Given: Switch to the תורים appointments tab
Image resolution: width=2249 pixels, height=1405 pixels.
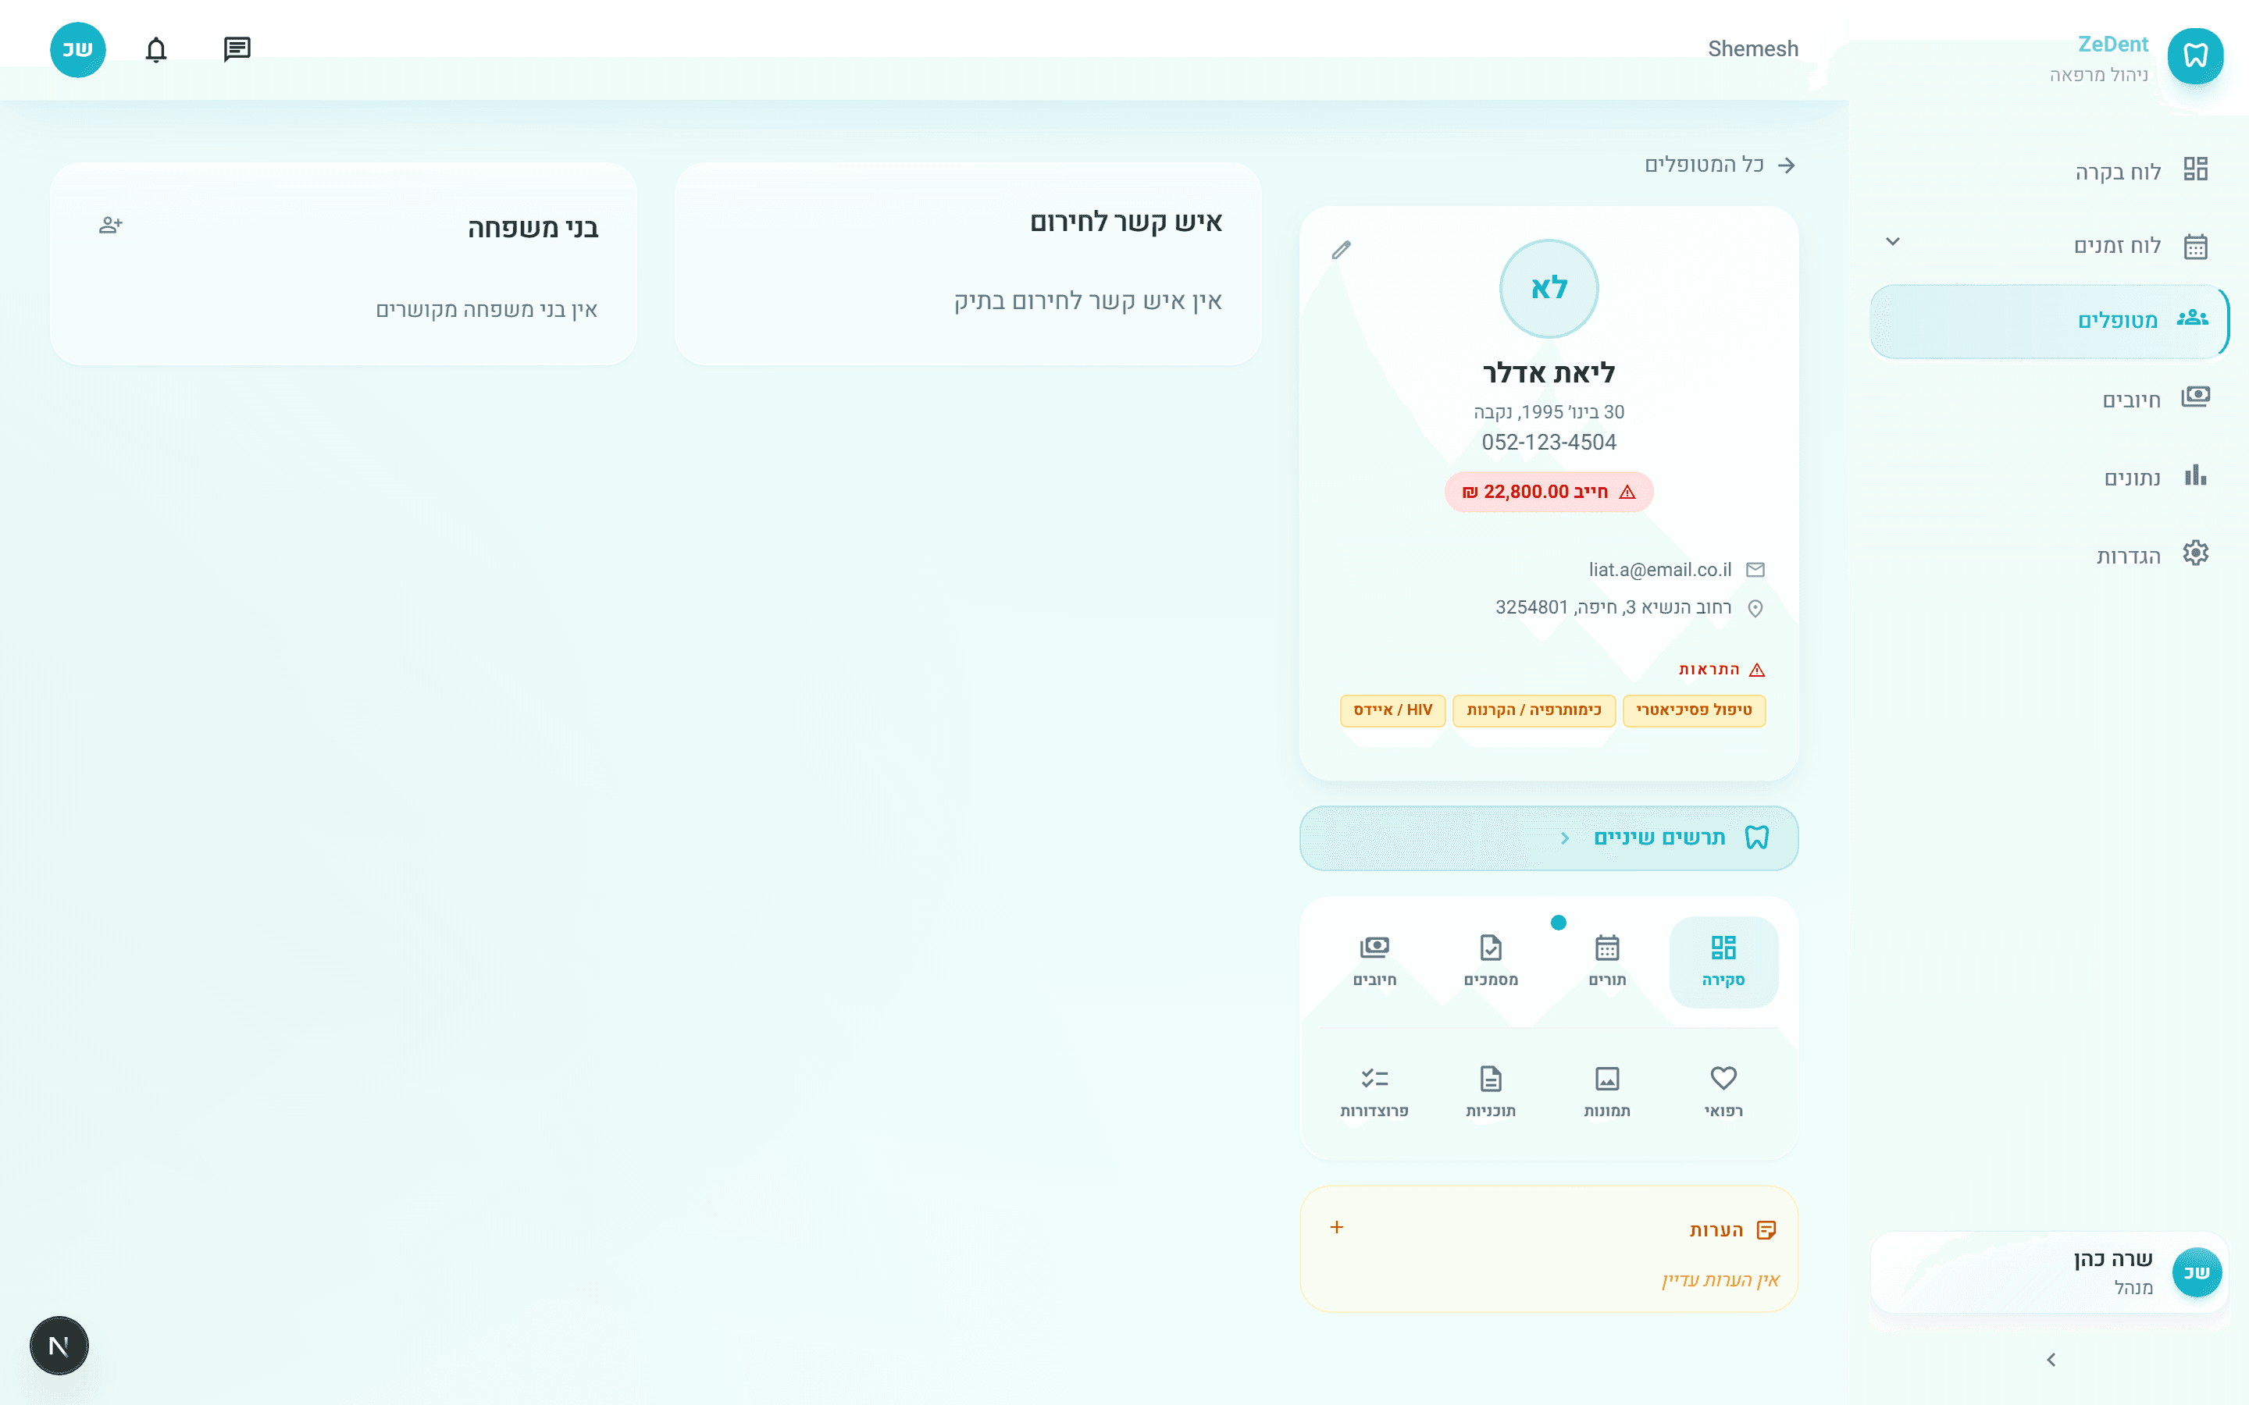Looking at the screenshot, I should 1607,961.
